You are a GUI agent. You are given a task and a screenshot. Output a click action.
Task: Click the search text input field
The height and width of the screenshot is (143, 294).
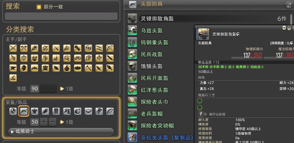tap(61, 16)
